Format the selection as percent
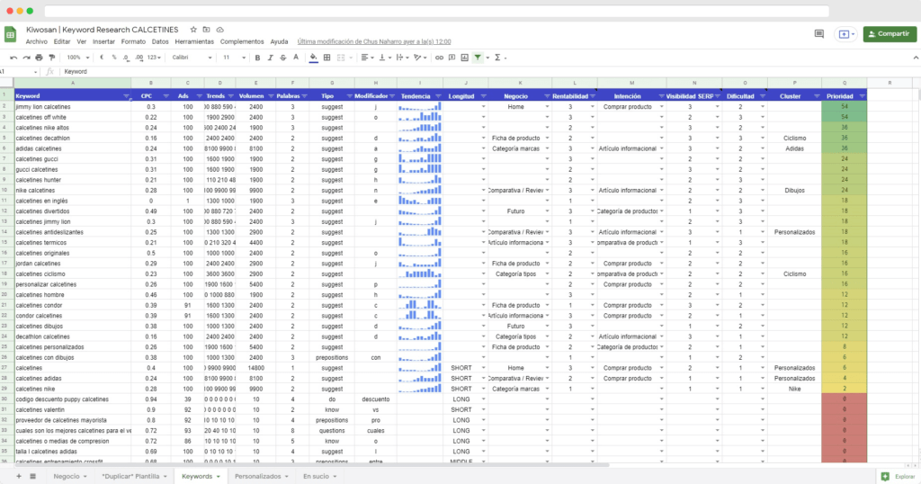The width and height of the screenshot is (921, 484). [114, 58]
